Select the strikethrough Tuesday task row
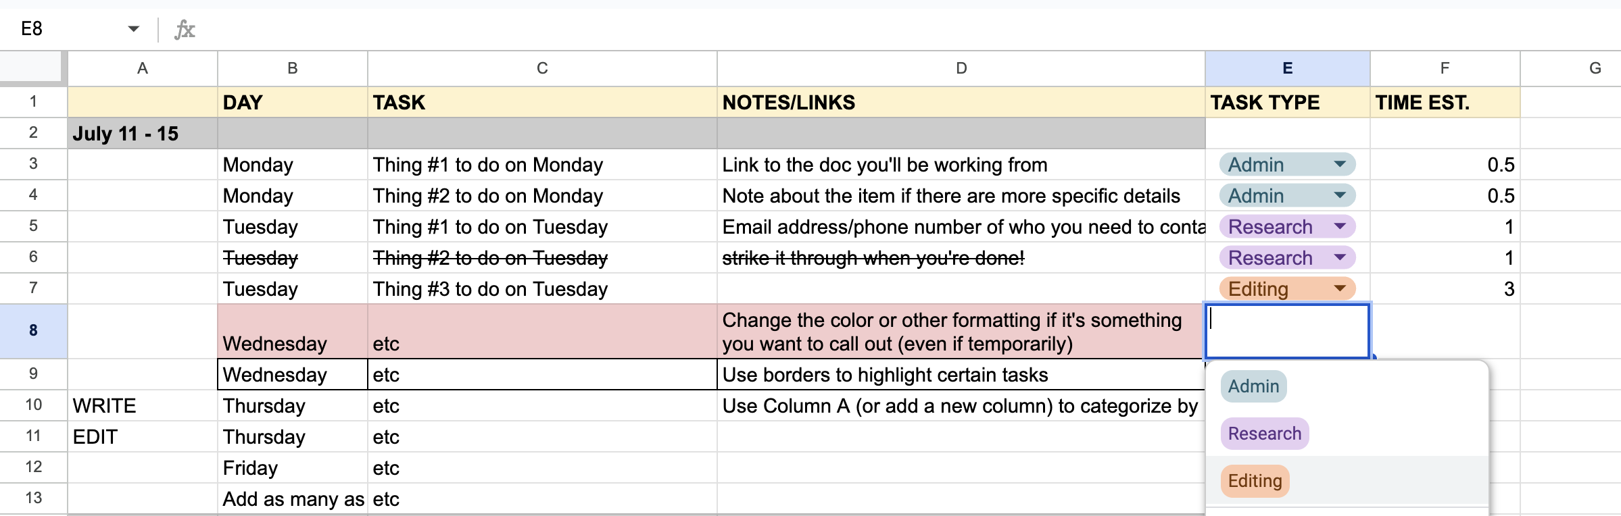 click(491, 257)
